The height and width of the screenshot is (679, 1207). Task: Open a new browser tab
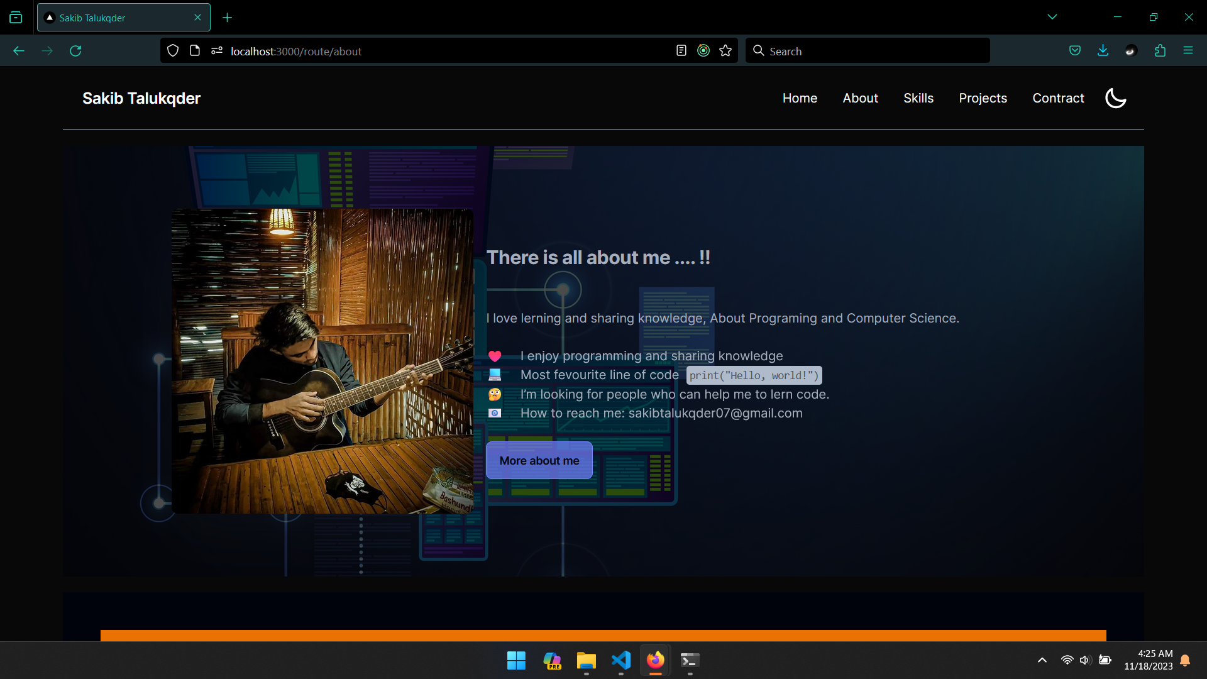click(x=227, y=18)
